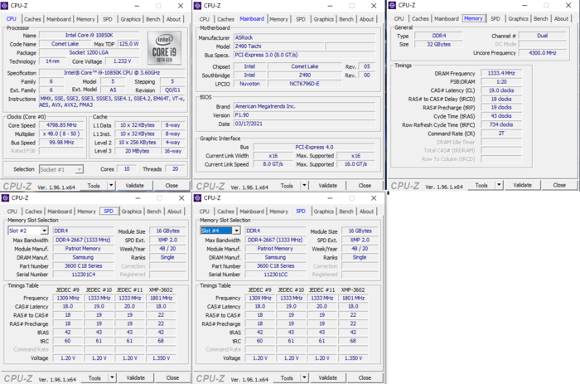Click the Memory Size value 32 GBytes
Image resolution: width=580 pixels, height=384 pixels.
(438, 45)
